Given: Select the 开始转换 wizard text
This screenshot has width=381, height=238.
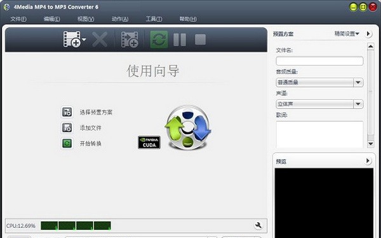Looking at the screenshot, I should click(90, 143).
